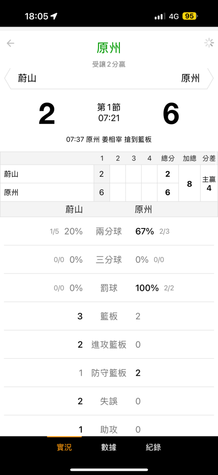The height and width of the screenshot is (475, 218).
Task: Tap the 總分 column header
Action: point(168,159)
